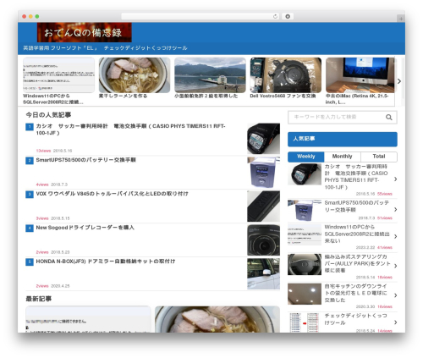
Task: Click the 最新記事 heading
Action: click(x=39, y=299)
